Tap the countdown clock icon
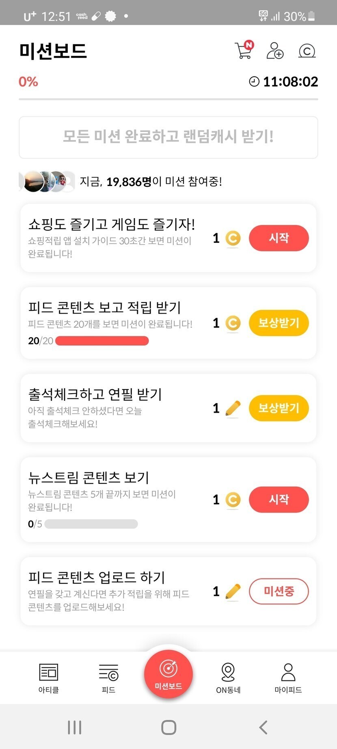The width and height of the screenshot is (337, 749). [254, 82]
